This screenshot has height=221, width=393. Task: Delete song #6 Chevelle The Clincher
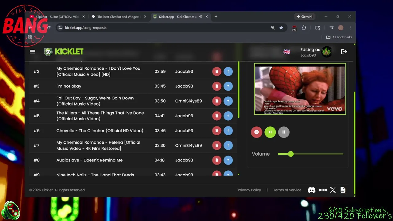pyautogui.click(x=216, y=130)
